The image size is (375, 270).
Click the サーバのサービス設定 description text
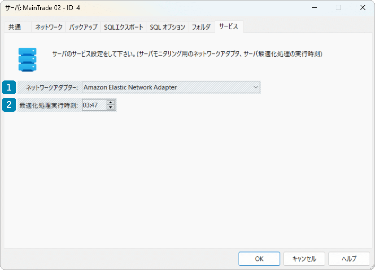tap(187, 54)
